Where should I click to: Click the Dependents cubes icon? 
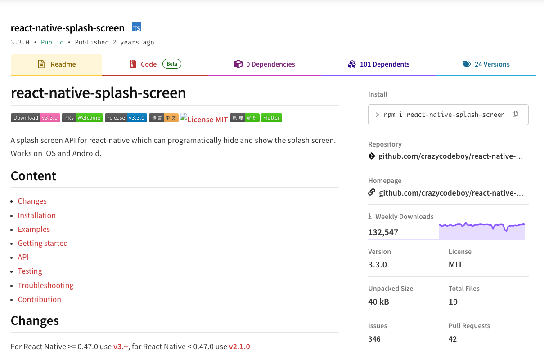tap(352, 64)
